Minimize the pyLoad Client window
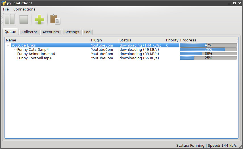 pyautogui.click(x=229, y=3)
